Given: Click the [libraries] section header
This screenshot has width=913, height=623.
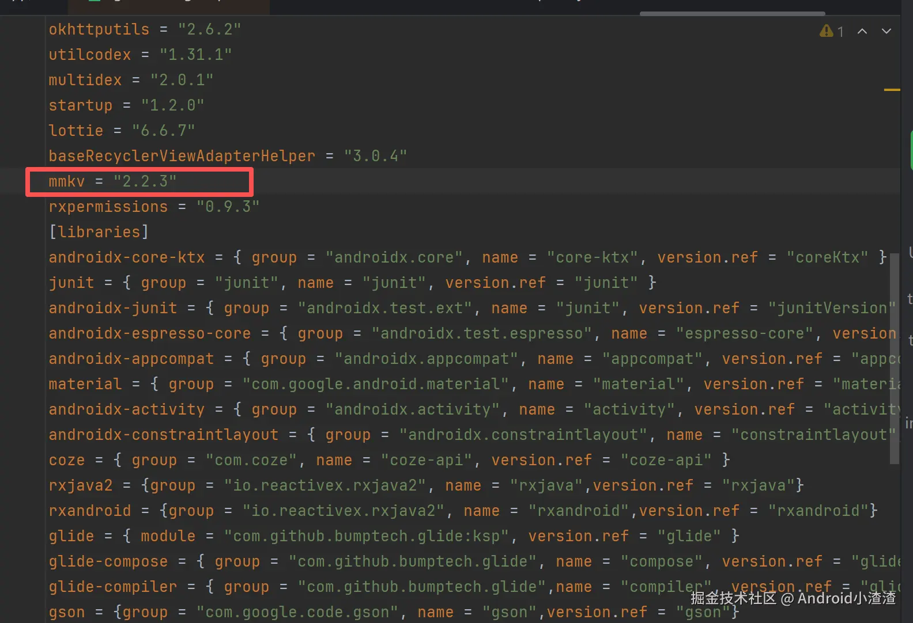Looking at the screenshot, I should (99, 232).
